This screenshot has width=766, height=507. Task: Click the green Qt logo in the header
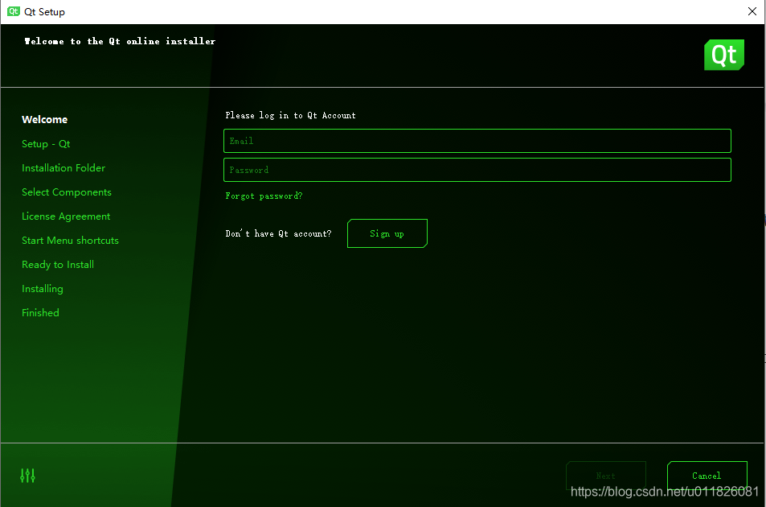(724, 55)
